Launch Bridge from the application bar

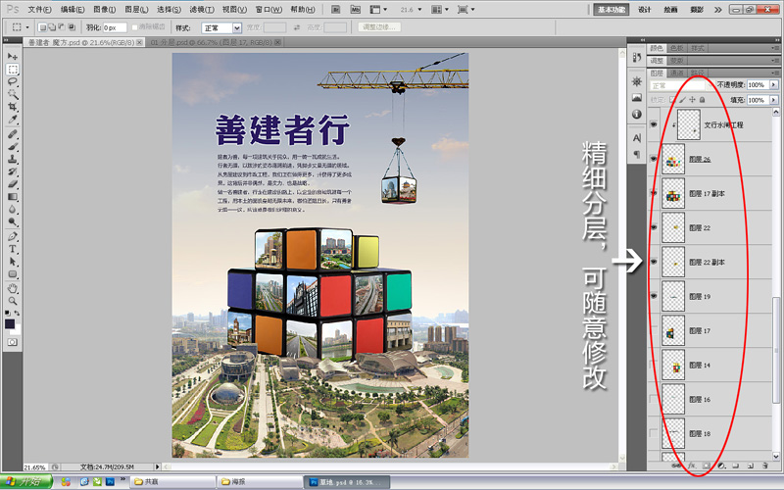click(x=336, y=10)
